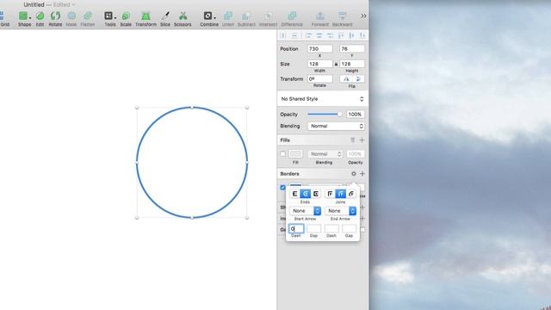Add a new fill with plus icon
Screen dimensions: 551x310
[x=362, y=140]
